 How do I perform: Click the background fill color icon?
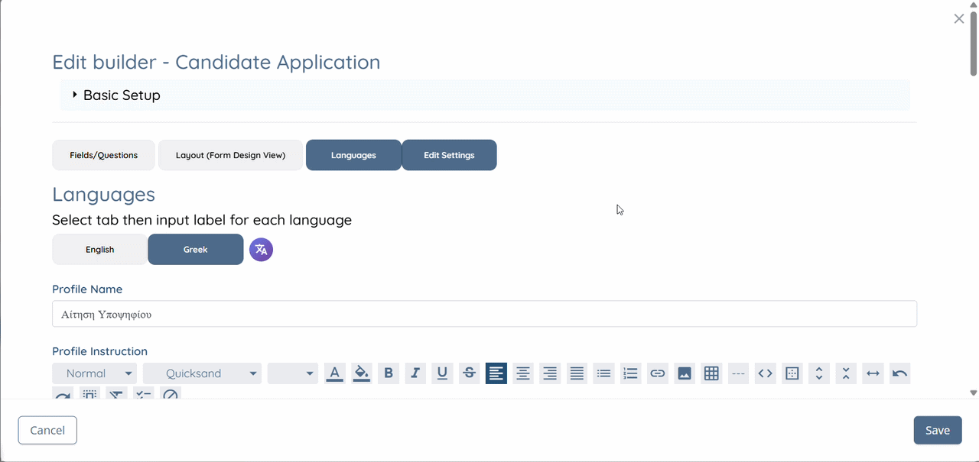(362, 373)
